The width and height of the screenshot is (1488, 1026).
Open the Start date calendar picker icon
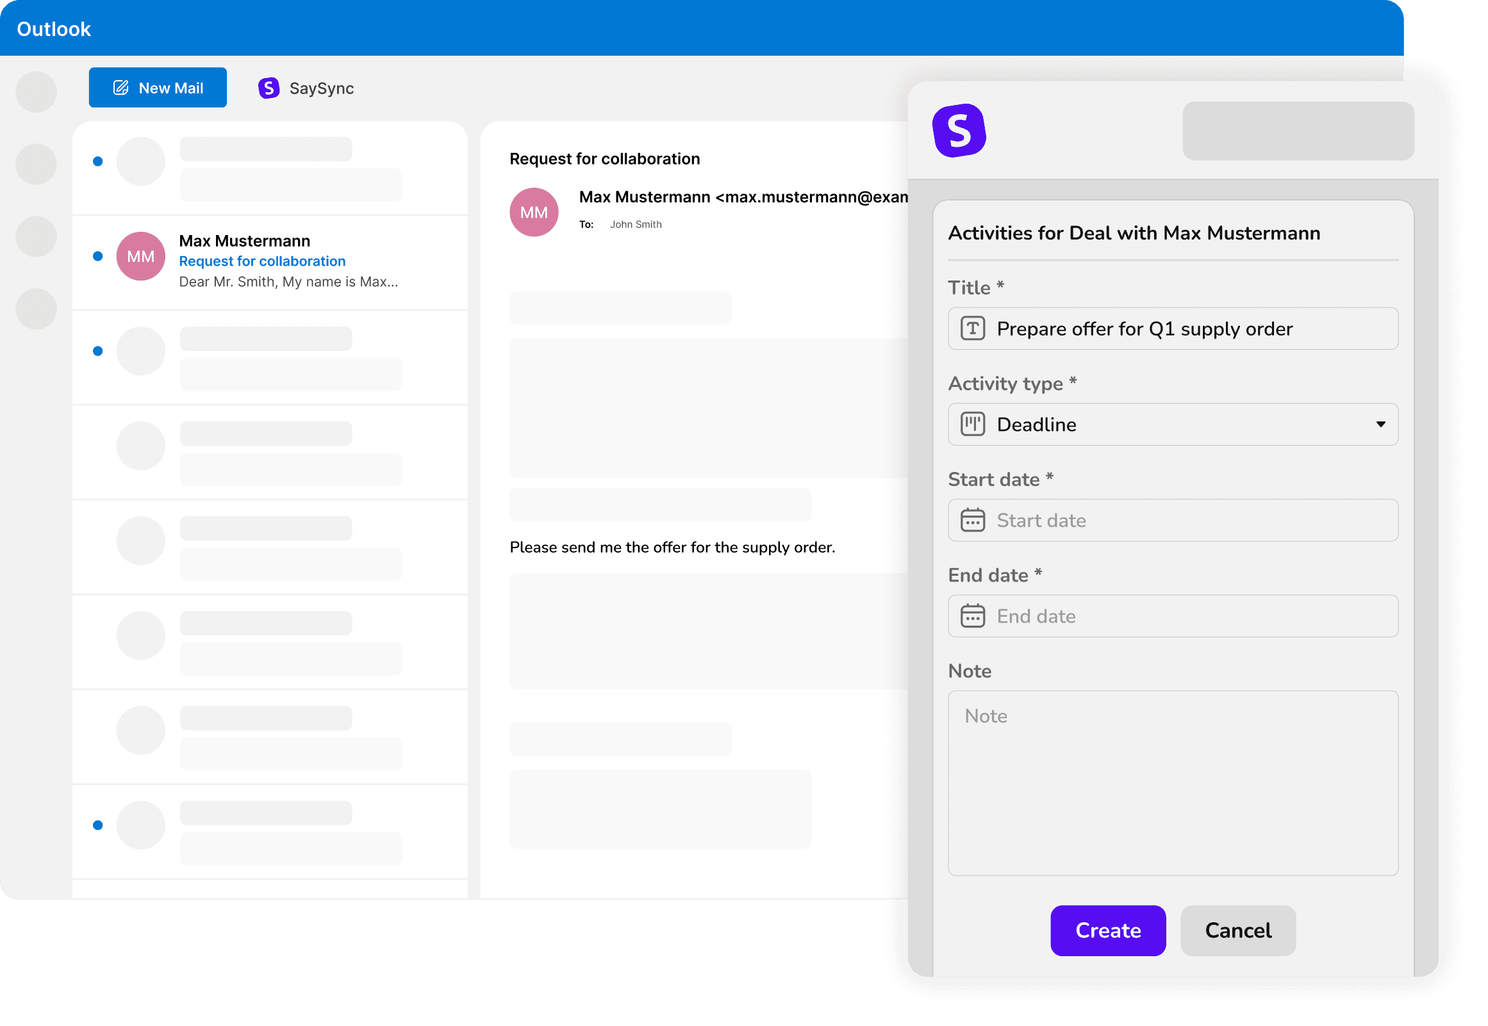click(973, 520)
